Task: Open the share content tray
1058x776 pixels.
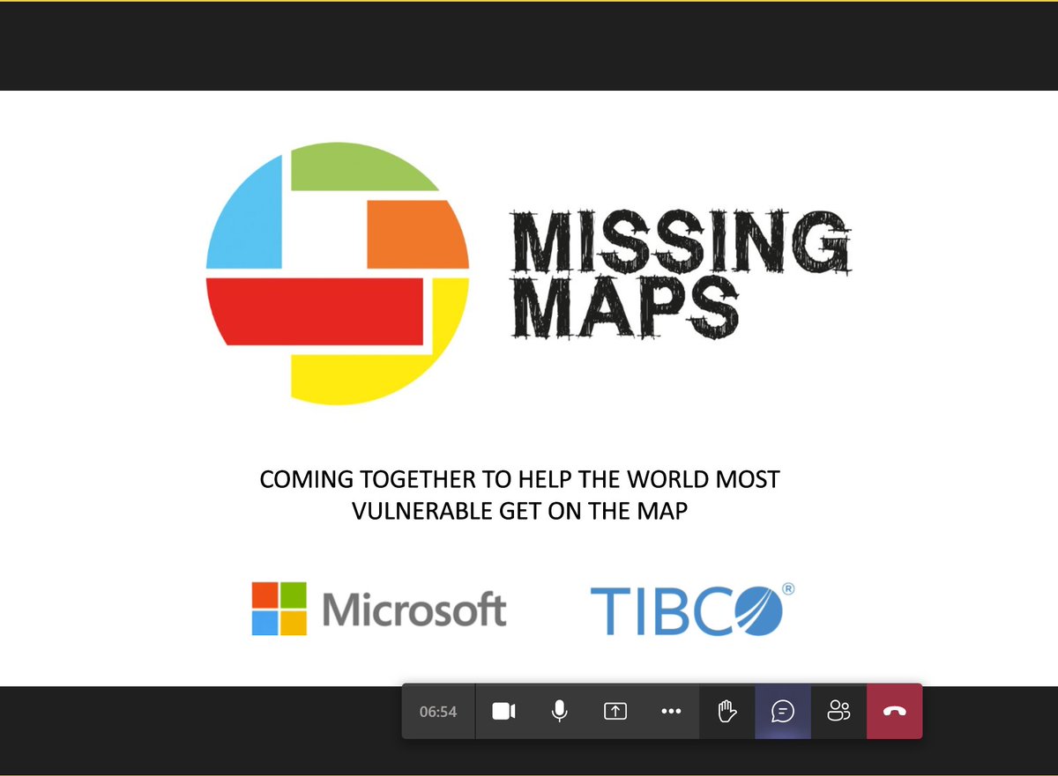Action: point(615,711)
